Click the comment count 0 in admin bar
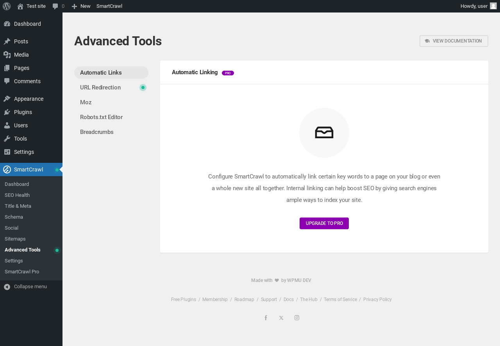Image resolution: width=500 pixels, height=346 pixels. tap(63, 6)
